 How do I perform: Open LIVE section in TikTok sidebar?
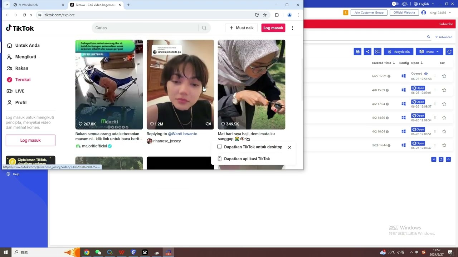[x=16, y=91]
